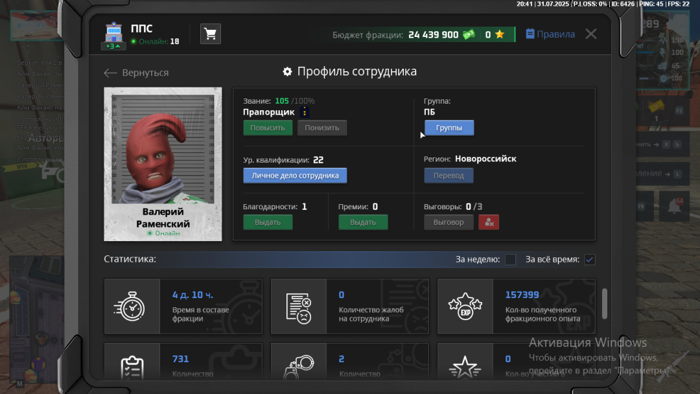Click the gold star points icon

tap(500, 34)
